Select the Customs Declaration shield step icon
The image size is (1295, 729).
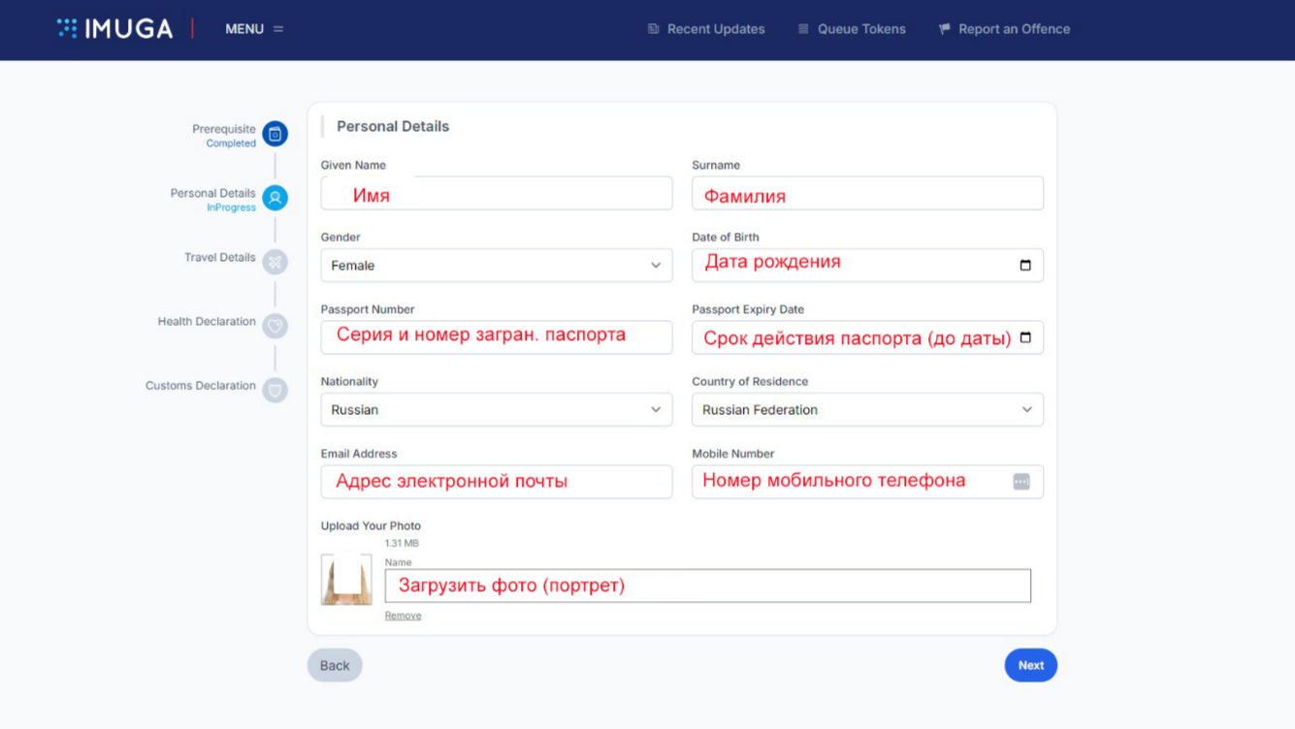tap(275, 390)
